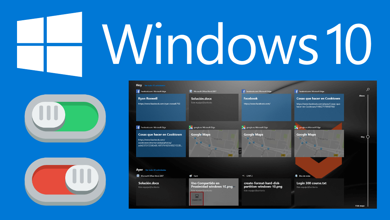The width and height of the screenshot is (390, 220).
Task: Click the Hoy handle on the timeline slider
Action: tap(368, 137)
